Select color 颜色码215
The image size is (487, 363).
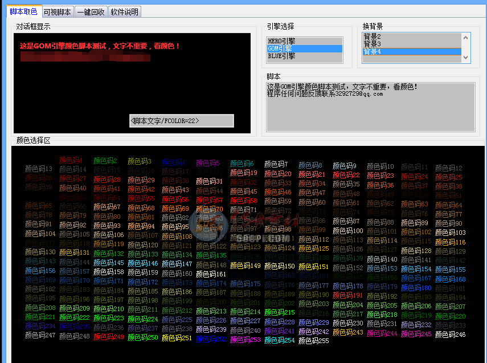(x=280, y=312)
